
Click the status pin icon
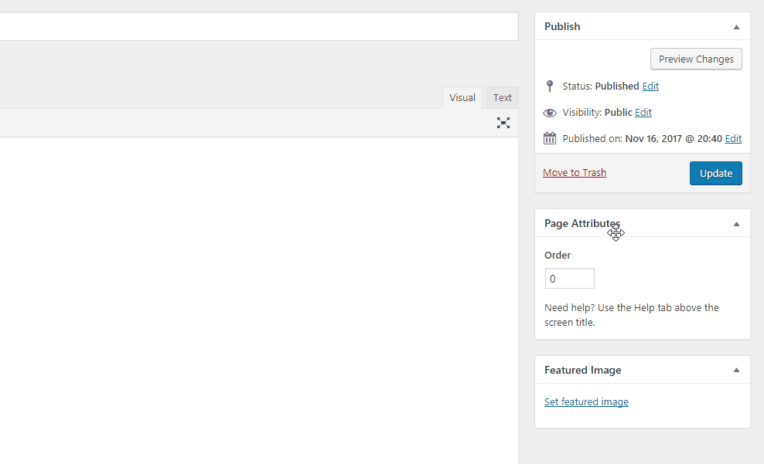click(550, 86)
